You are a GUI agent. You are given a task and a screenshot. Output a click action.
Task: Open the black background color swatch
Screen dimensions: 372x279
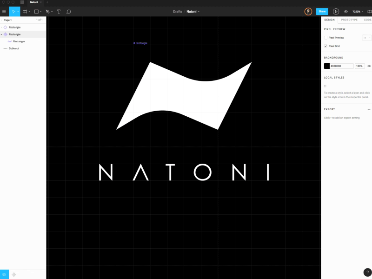pyautogui.click(x=327, y=66)
